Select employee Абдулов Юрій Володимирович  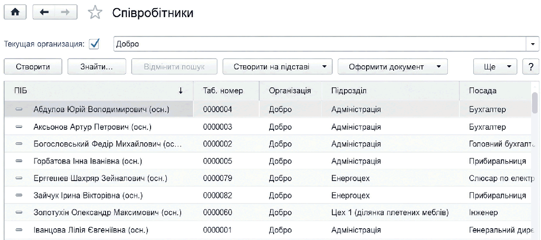[101, 109]
